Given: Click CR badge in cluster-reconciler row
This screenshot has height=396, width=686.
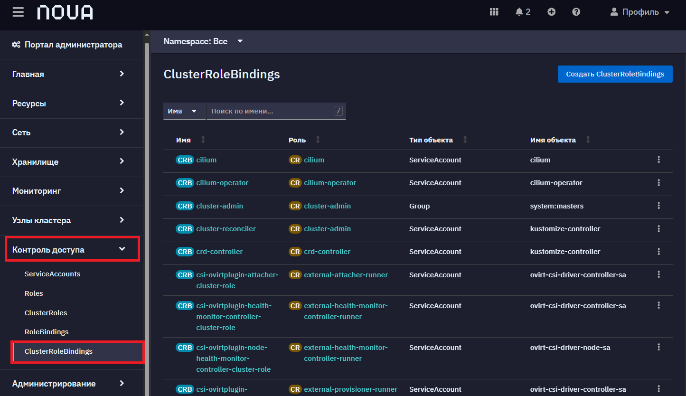Looking at the screenshot, I should 295,229.
